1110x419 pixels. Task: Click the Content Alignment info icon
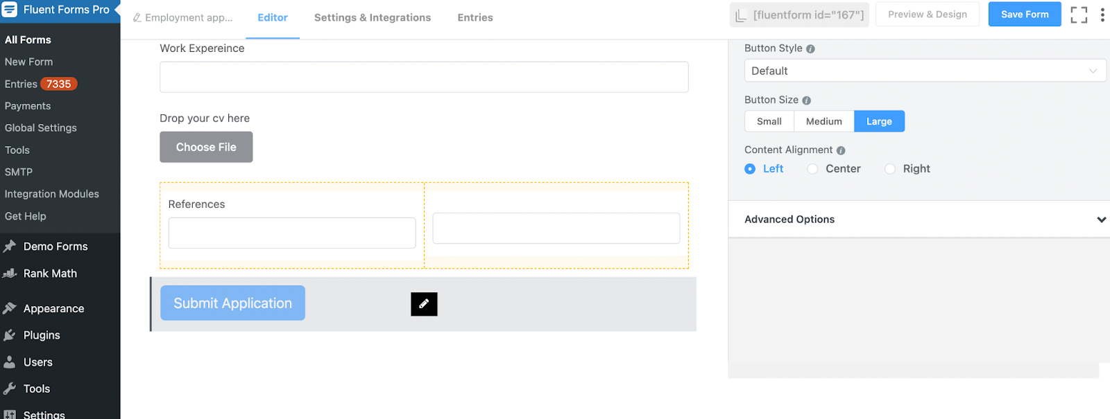(x=841, y=150)
